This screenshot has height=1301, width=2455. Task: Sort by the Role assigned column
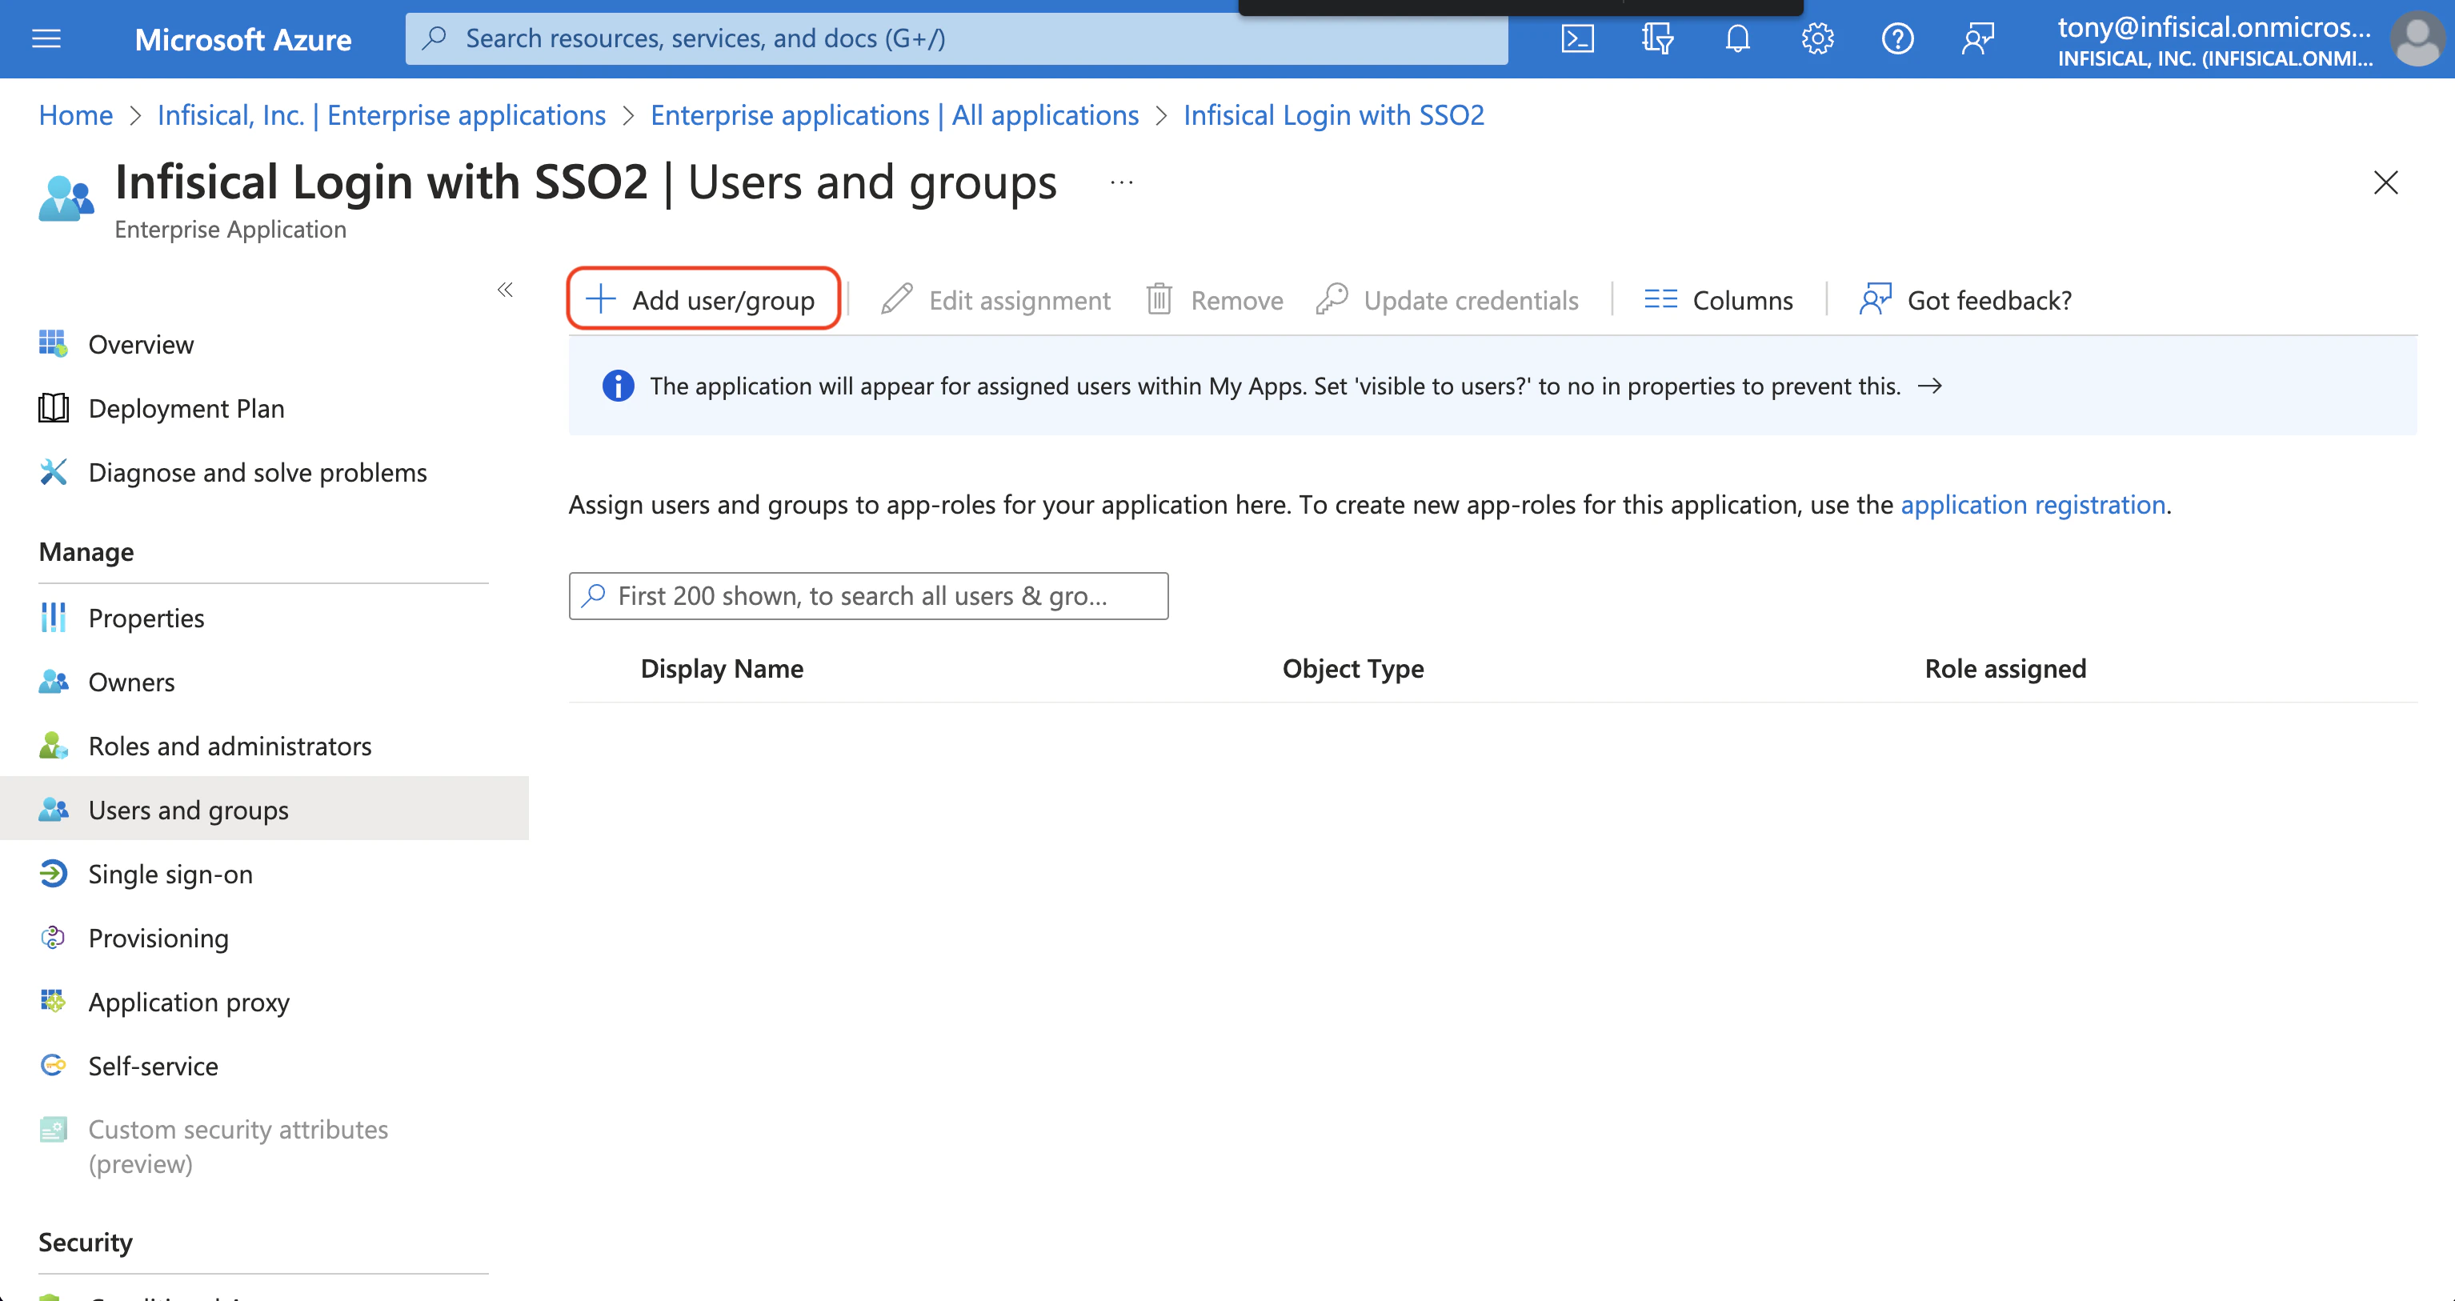pos(2005,669)
